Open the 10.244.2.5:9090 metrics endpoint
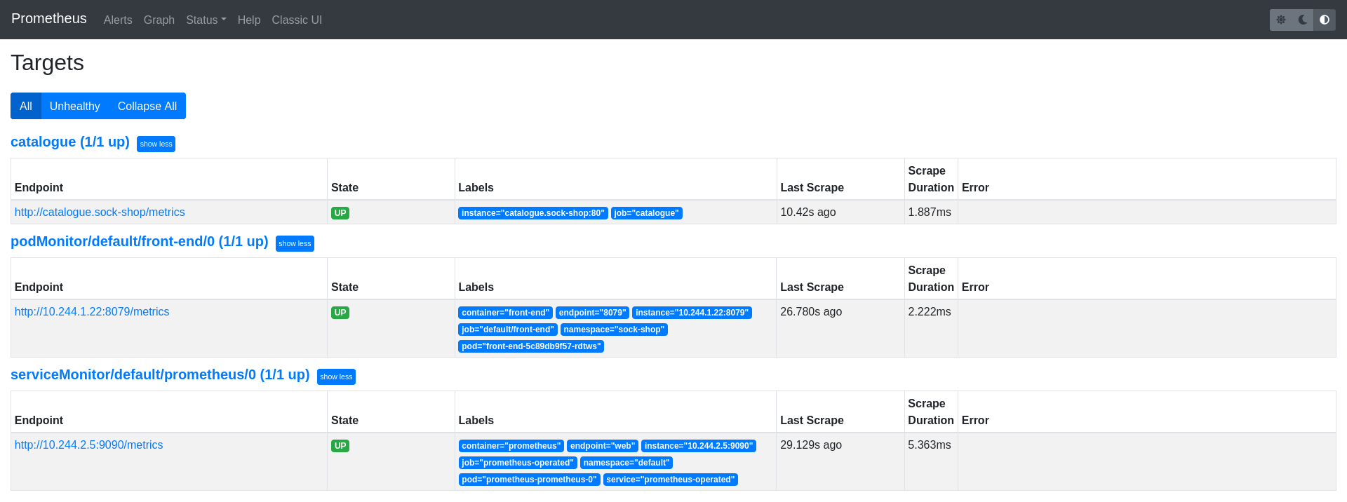Screen dimensions: 1347x502 (x=88, y=445)
